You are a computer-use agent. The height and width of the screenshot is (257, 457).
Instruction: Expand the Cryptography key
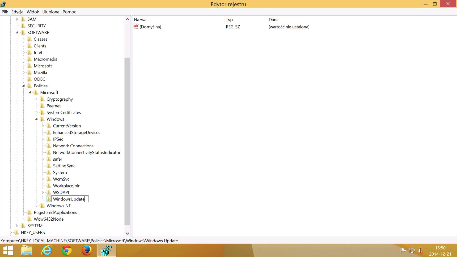point(36,99)
